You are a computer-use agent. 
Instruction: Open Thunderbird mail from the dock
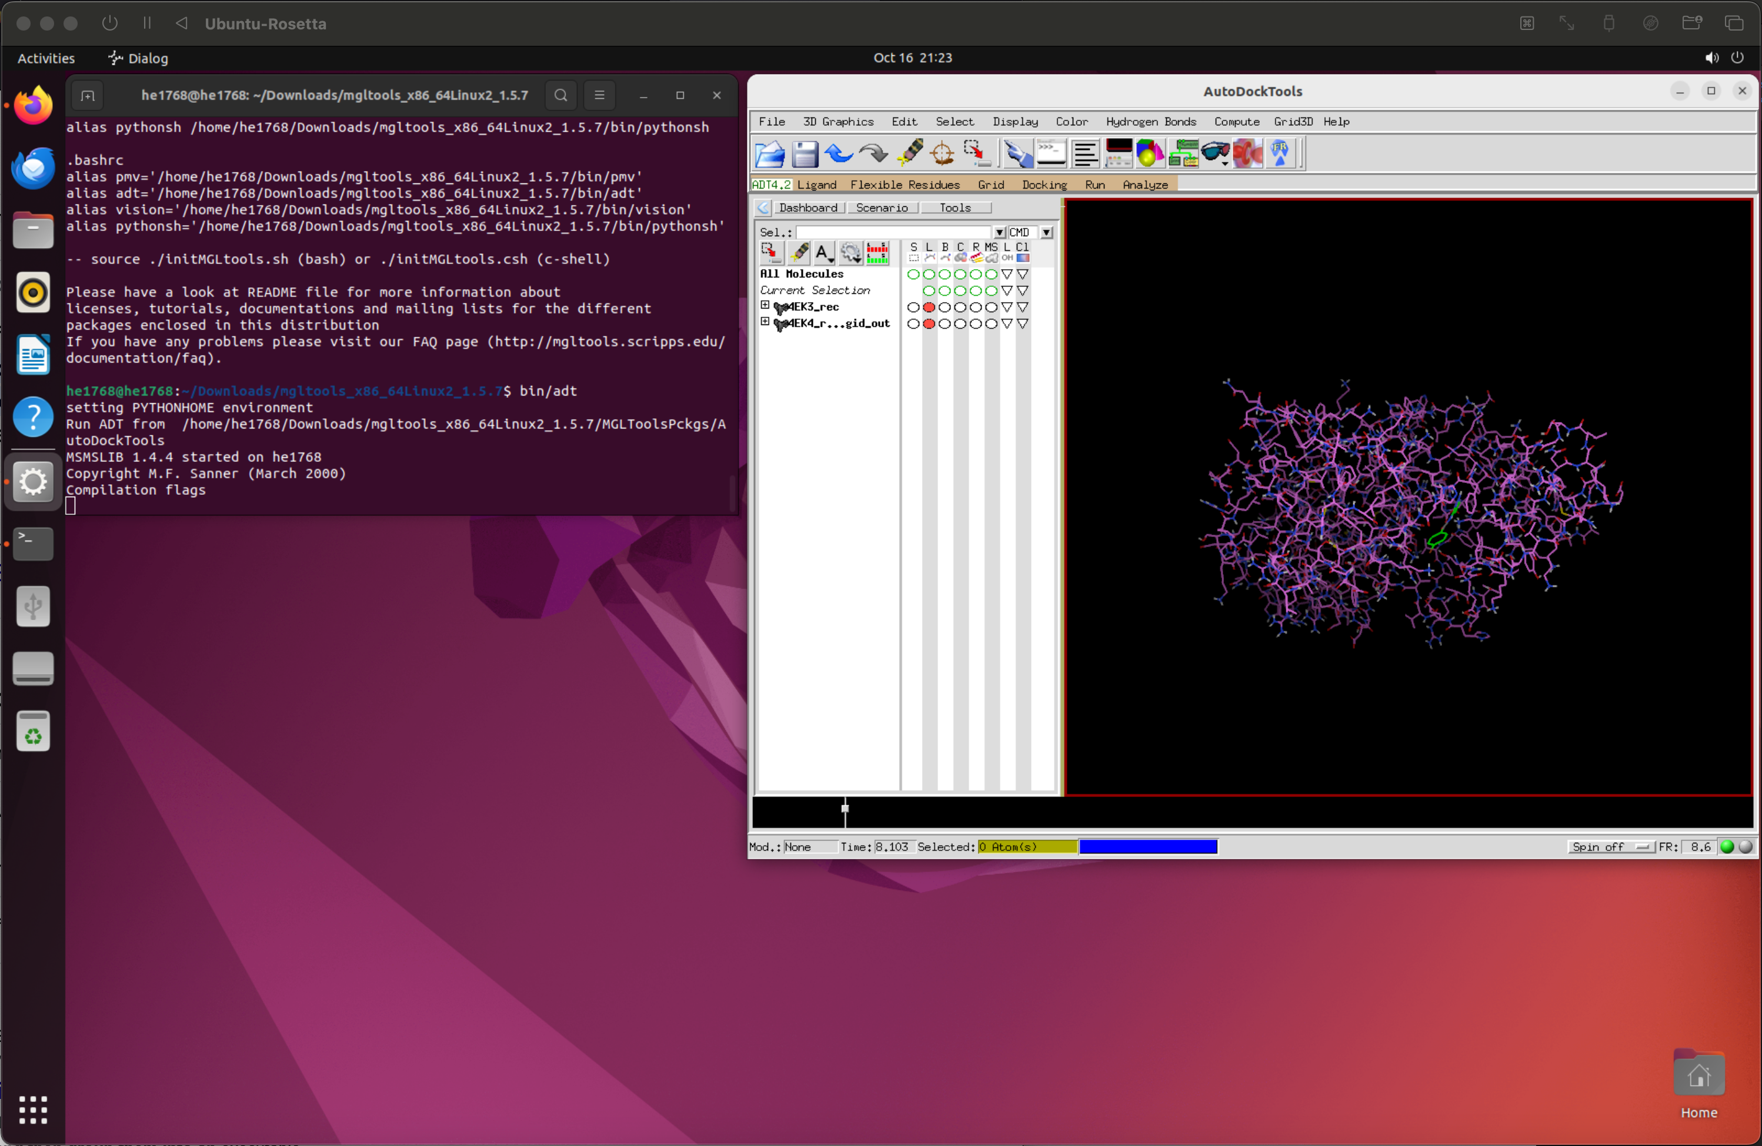pyautogui.click(x=34, y=167)
